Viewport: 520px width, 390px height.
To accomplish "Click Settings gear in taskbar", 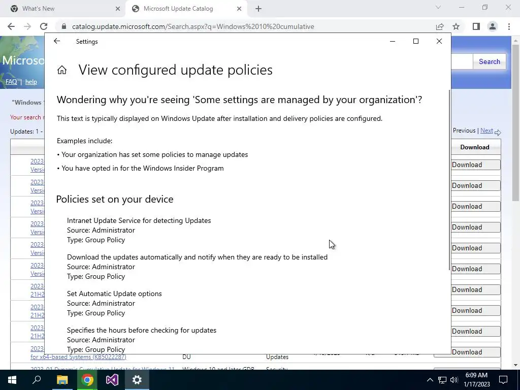I will pyautogui.click(x=137, y=380).
